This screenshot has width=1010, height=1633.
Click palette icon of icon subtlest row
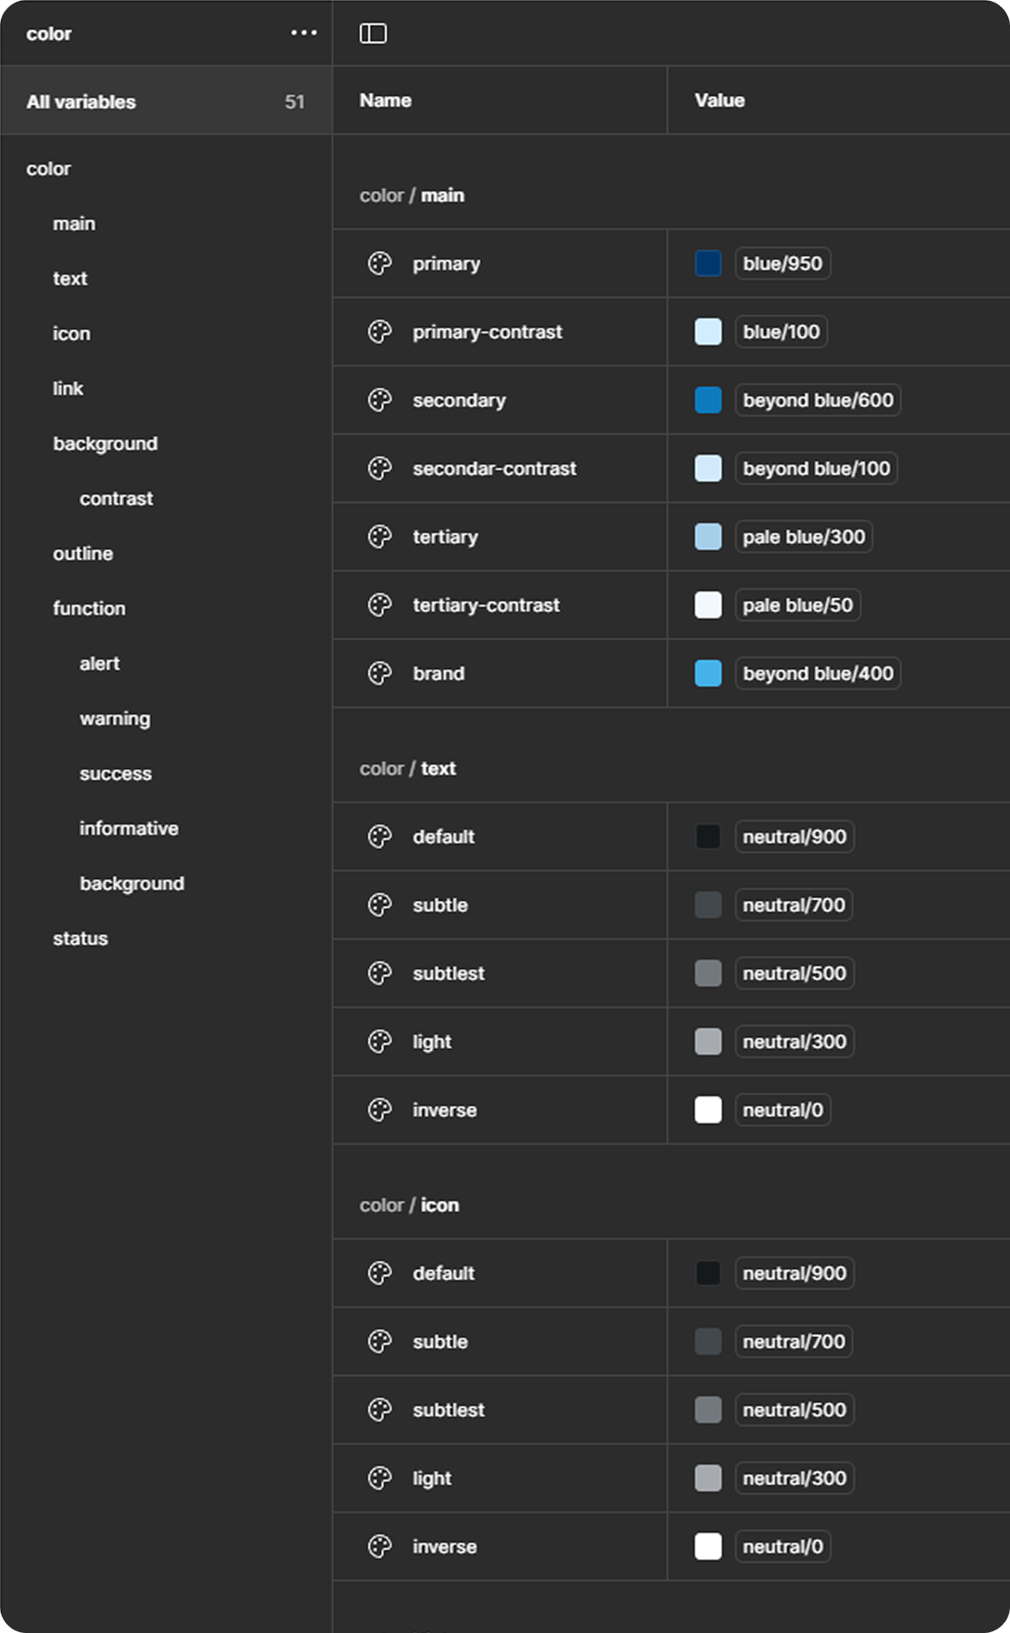pos(380,1410)
